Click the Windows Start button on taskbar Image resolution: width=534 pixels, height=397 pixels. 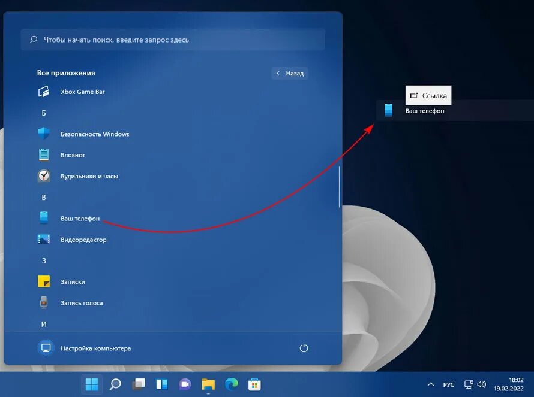(92, 384)
